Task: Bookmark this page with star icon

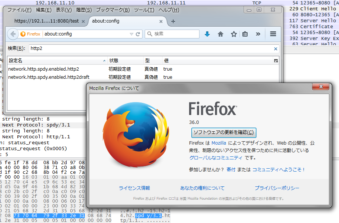Action: click(x=234, y=34)
